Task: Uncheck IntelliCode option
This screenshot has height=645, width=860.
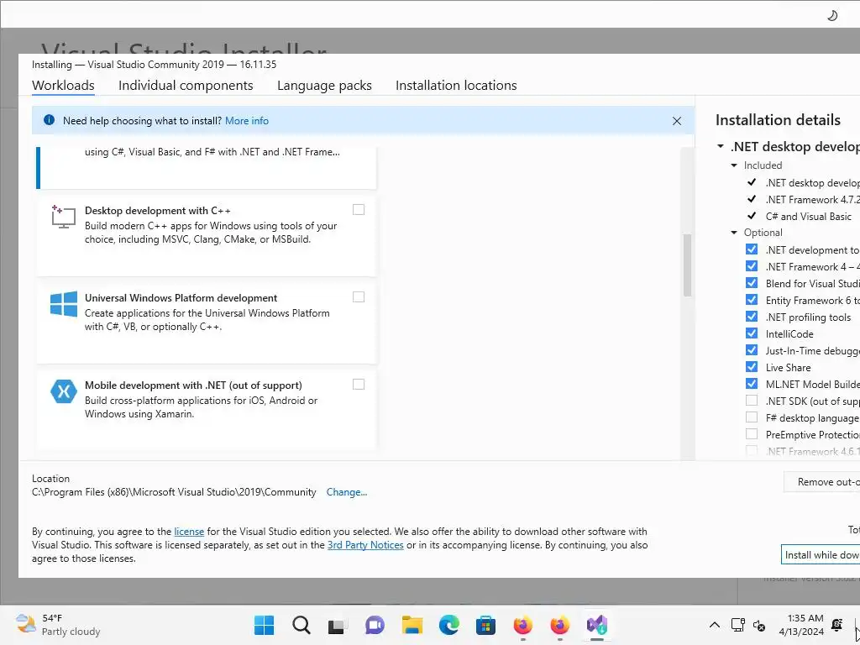Action: [x=752, y=333]
